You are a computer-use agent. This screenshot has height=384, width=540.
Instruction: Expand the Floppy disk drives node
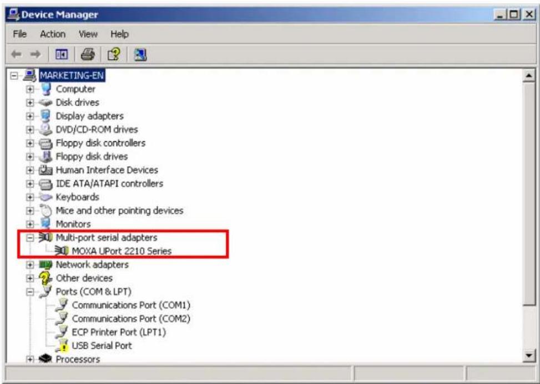pos(31,156)
